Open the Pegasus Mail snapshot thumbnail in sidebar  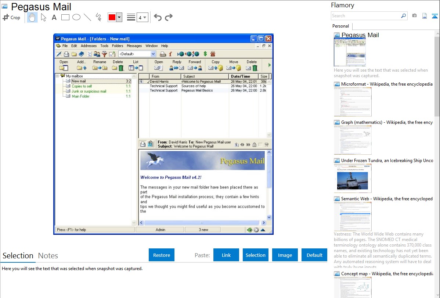click(350, 52)
